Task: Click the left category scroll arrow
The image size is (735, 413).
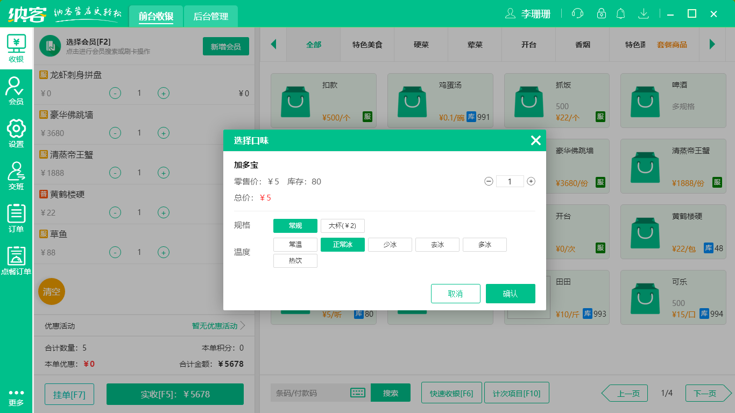Action: click(x=273, y=45)
